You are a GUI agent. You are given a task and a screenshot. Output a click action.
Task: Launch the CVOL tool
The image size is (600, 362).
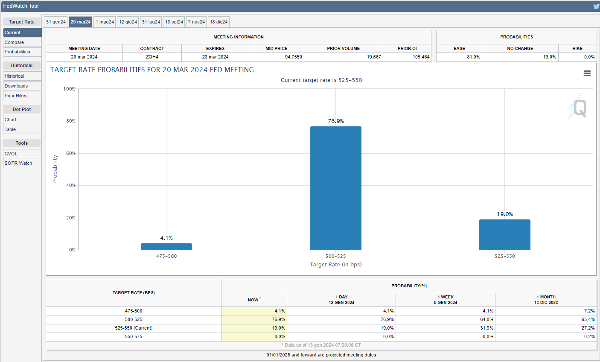tap(22, 154)
